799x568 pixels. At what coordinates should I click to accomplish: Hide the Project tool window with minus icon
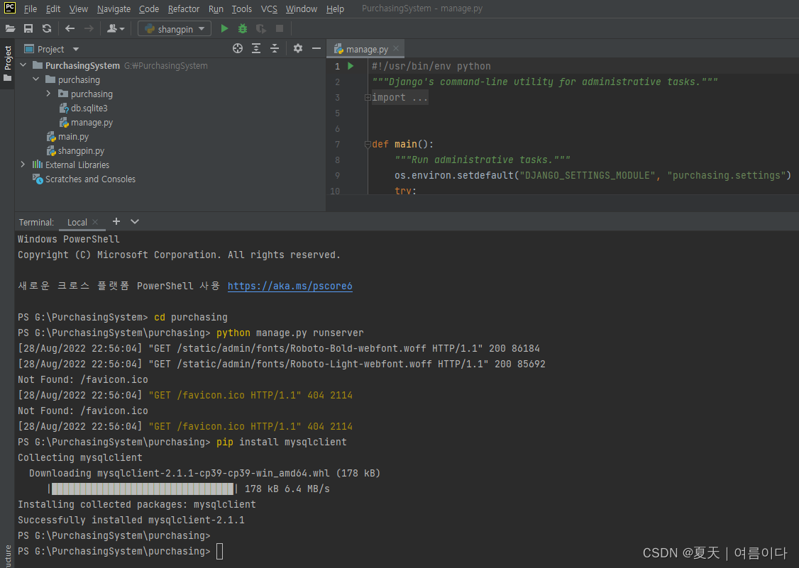pos(316,48)
